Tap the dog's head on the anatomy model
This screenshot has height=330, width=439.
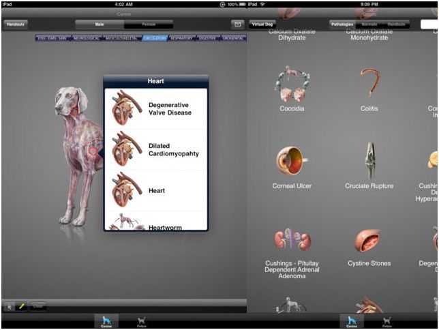[70, 101]
